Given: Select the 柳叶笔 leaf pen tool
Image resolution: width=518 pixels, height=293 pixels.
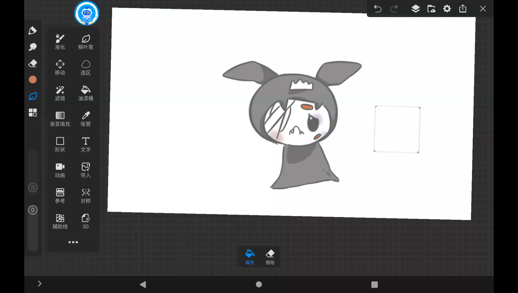Looking at the screenshot, I should (86, 42).
